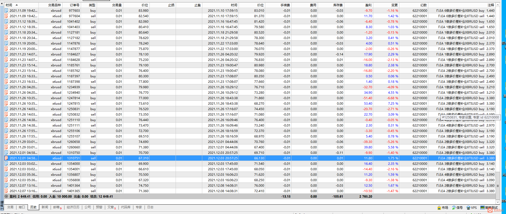Select the row icon for order 1041402
This screenshot has height=214, width=506.
6,22
